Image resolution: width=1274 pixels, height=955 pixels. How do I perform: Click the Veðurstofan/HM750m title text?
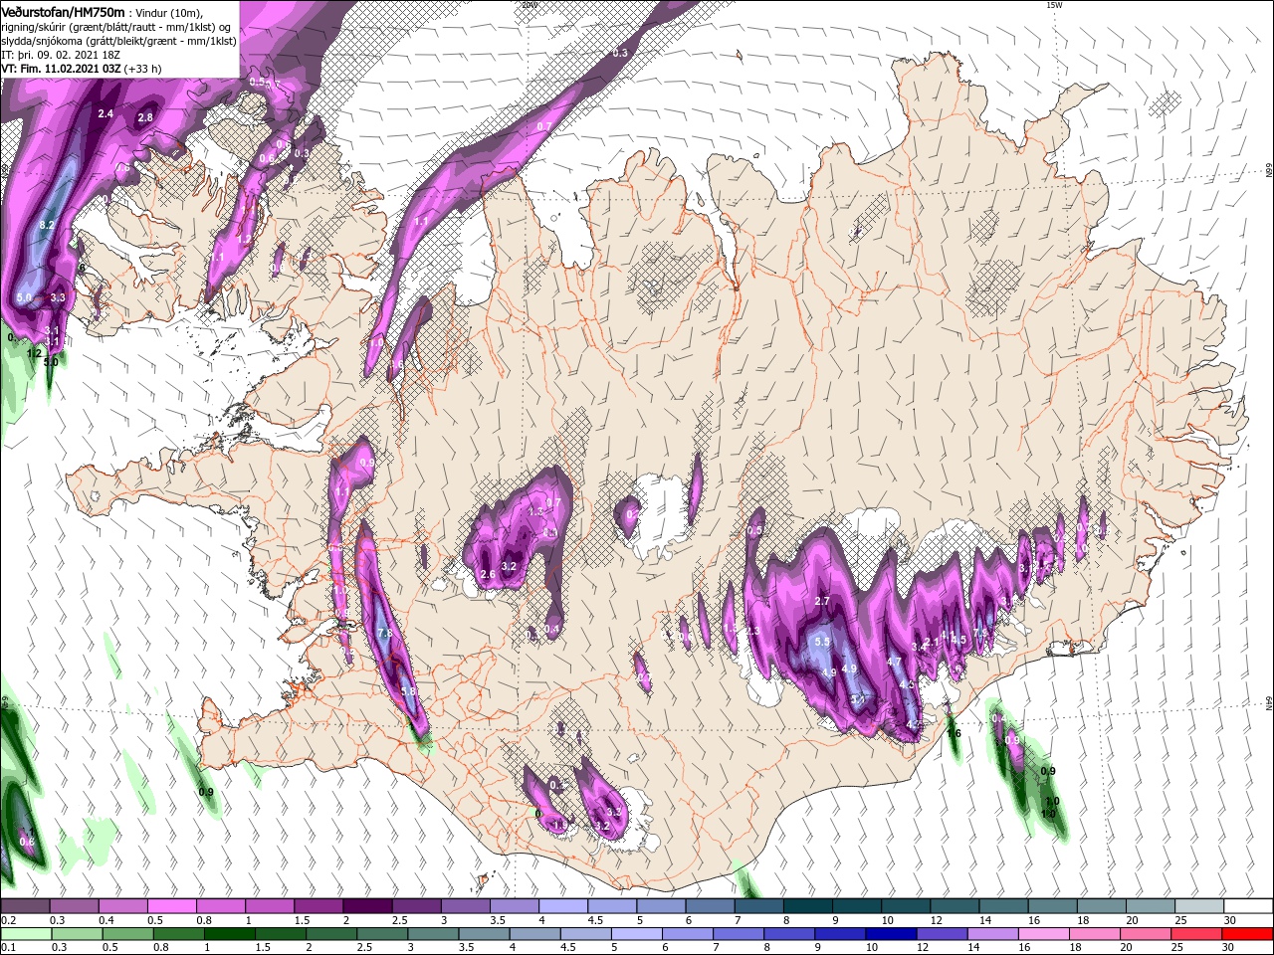click(x=63, y=11)
